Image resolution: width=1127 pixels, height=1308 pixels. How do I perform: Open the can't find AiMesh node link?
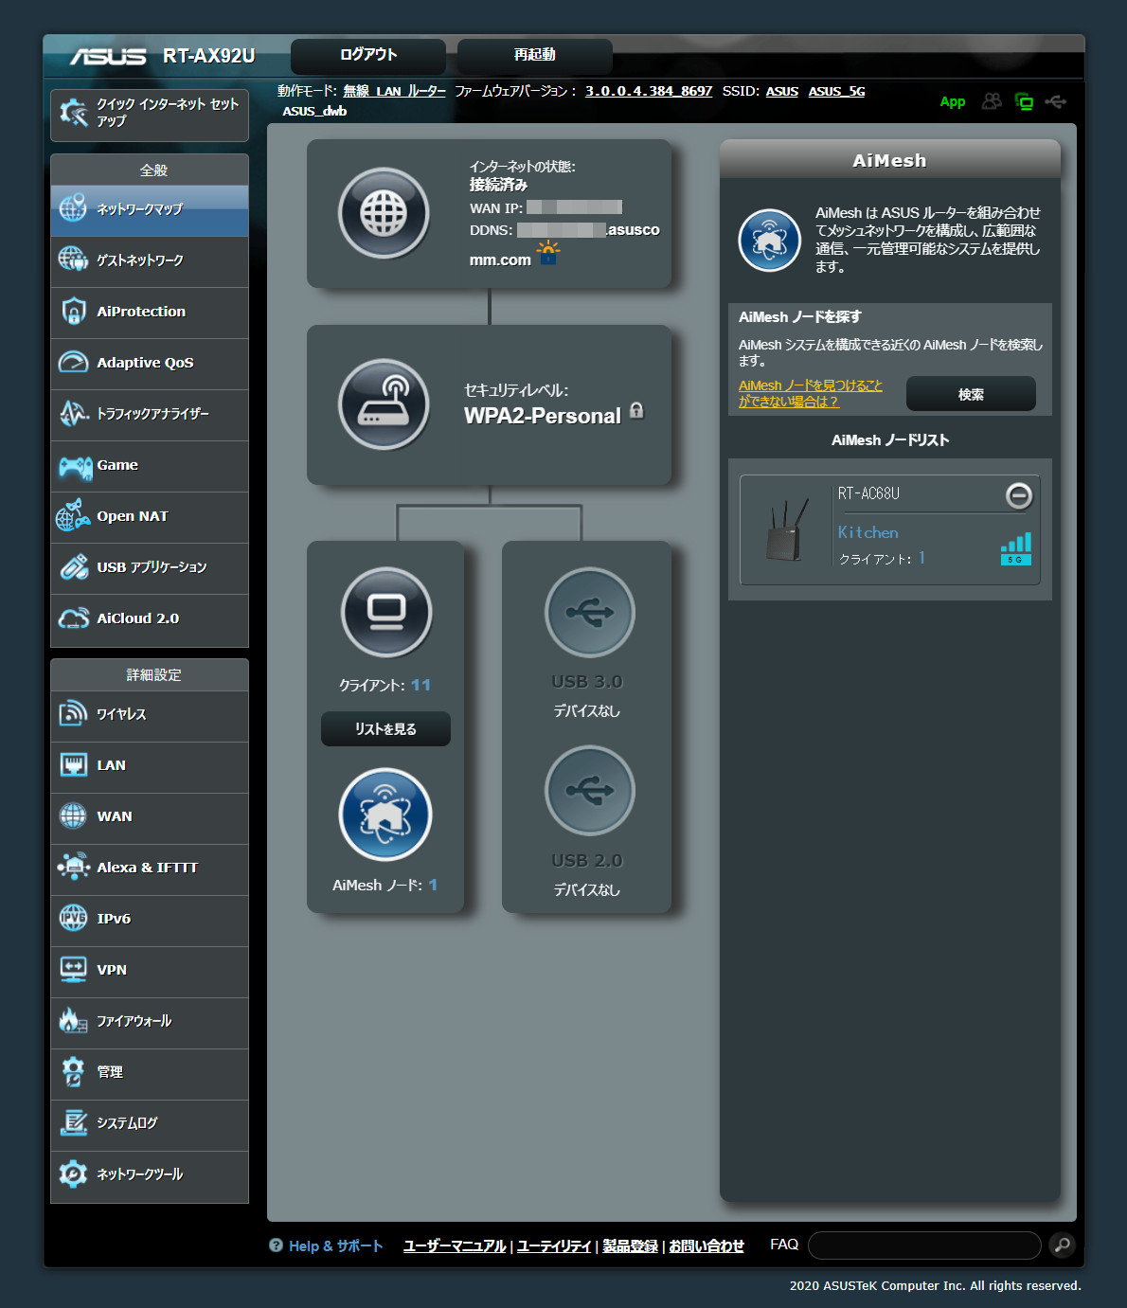(811, 393)
